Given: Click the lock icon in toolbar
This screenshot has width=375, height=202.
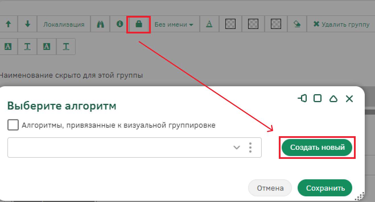Looking at the screenshot, I should point(139,24).
